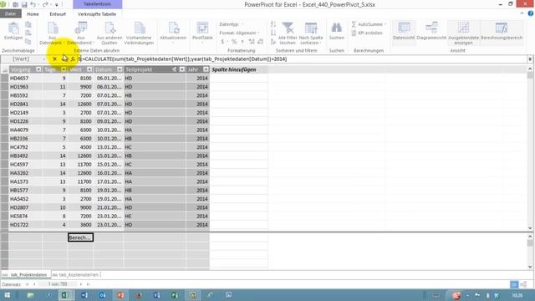Click the formula bar text
This screenshot has width=535, height=301.
click(183, 59)
